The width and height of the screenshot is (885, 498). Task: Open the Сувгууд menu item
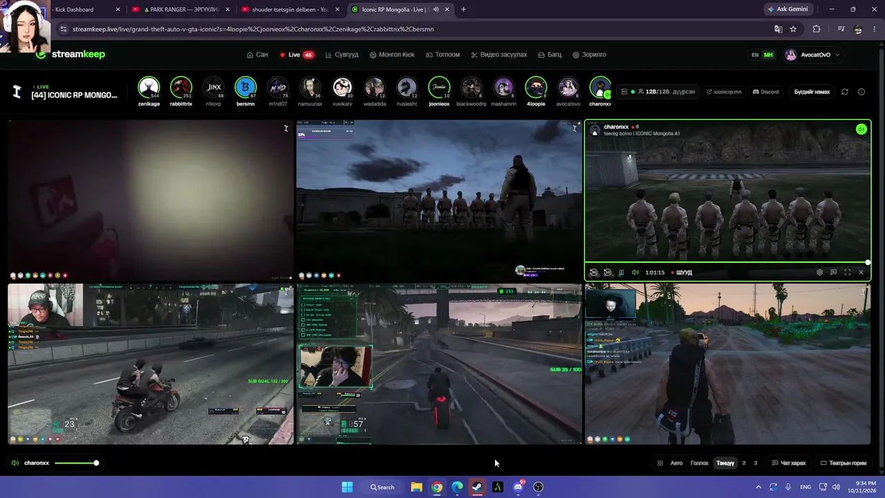pos(342,55)
